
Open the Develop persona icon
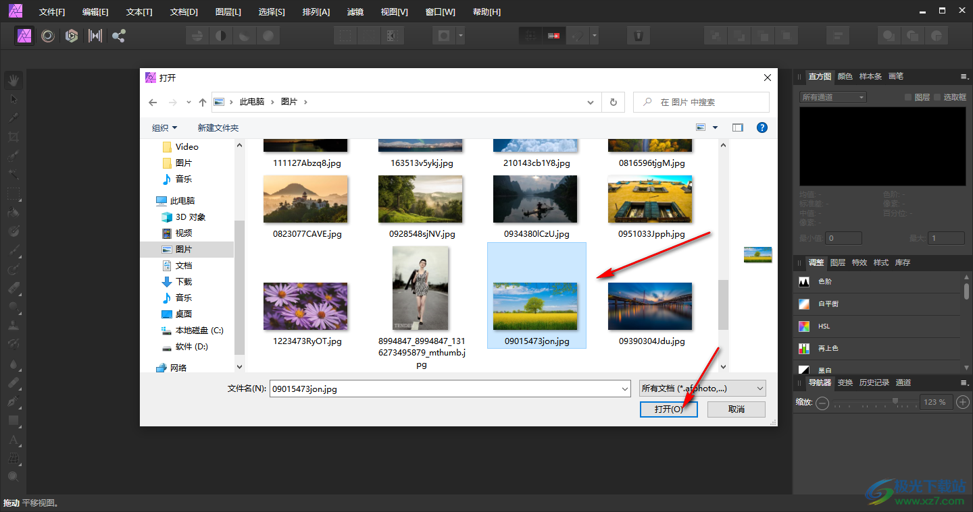[72, 36]
